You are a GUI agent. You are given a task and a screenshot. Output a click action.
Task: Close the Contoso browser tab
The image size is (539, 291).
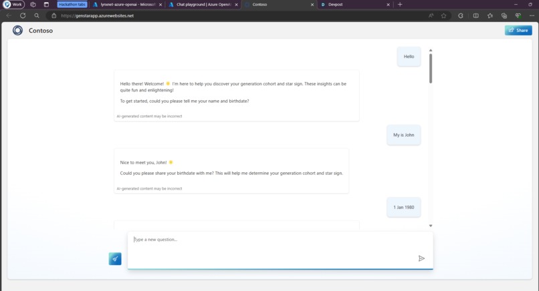click(312, 5)
